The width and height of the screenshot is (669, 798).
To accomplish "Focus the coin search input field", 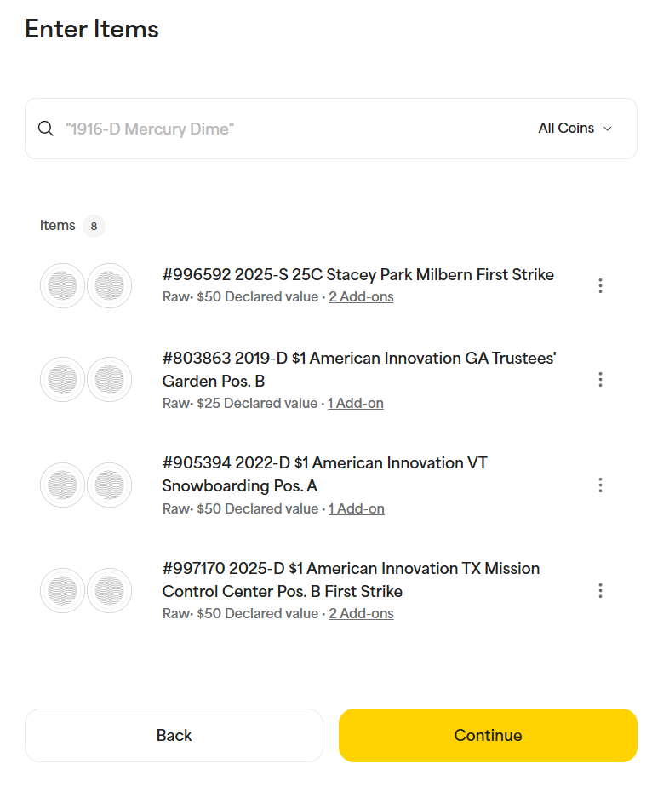I will 295,129.
